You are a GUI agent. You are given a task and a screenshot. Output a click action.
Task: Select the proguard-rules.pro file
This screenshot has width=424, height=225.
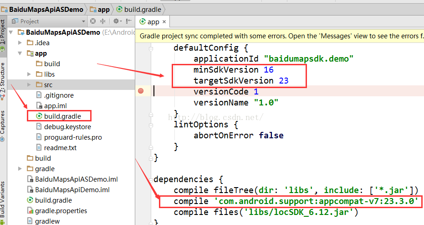tap(69, 137)
